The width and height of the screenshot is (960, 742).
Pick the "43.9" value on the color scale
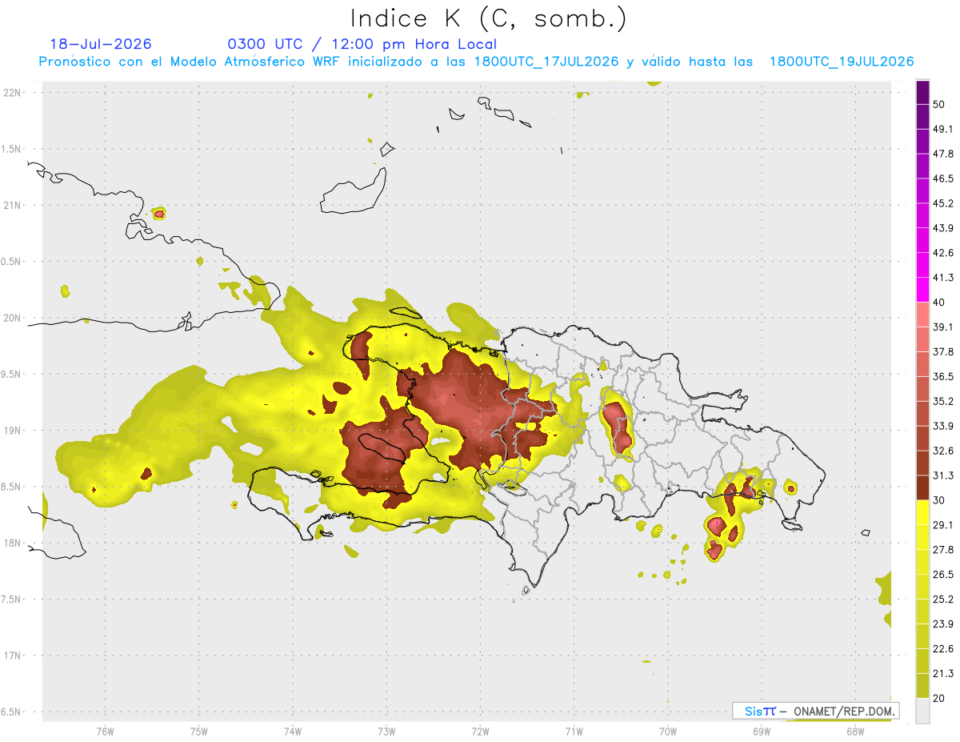point(943,228)
